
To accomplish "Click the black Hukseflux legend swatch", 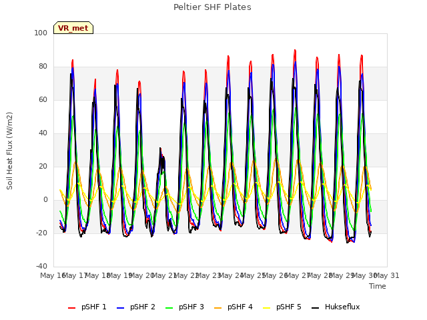I will point(316,308).
